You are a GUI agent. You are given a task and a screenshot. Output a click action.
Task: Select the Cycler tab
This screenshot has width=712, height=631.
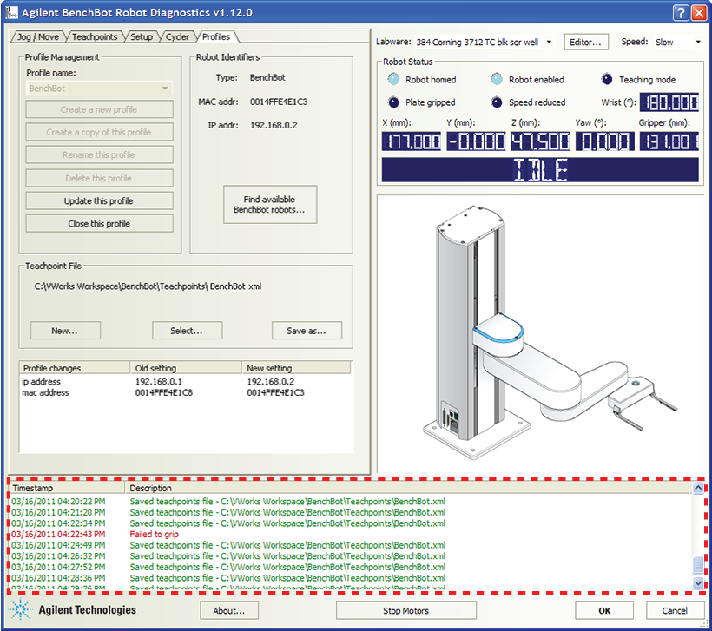click(x=177, y=37)
